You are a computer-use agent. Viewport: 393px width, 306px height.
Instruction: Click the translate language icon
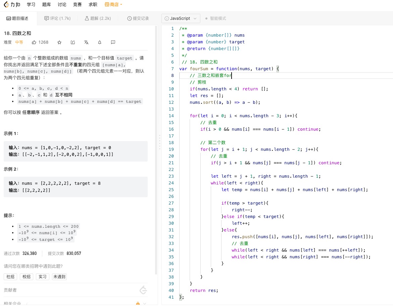point(86,42)
